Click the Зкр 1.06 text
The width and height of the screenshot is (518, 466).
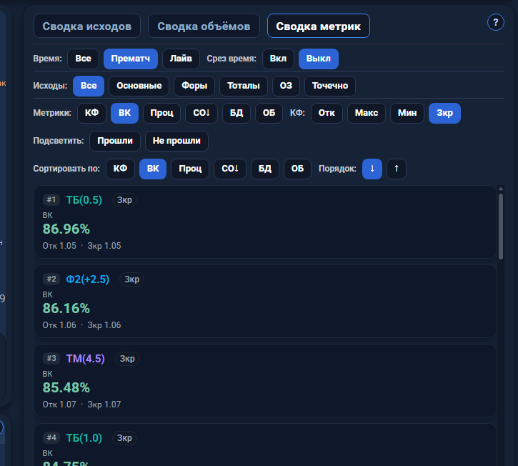(104, 325)
